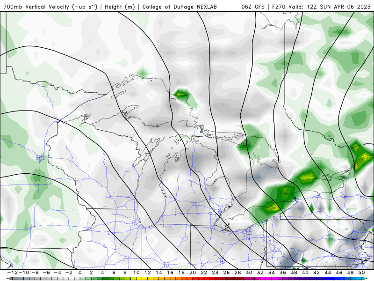374x281 pixels.
Task: Click the 'Valid: 12Z SUN APR 06 2025' text
Action: (330, 7)
